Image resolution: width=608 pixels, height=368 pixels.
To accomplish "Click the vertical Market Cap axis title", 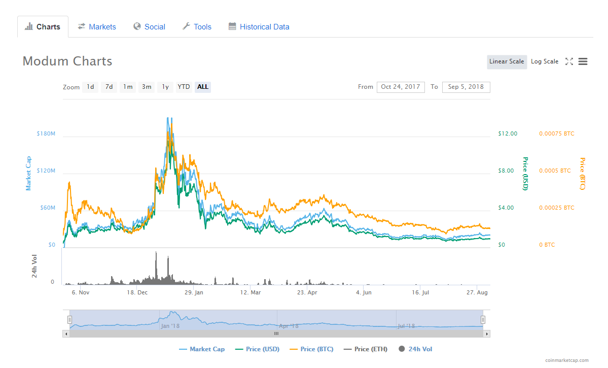I will point(28,174).
